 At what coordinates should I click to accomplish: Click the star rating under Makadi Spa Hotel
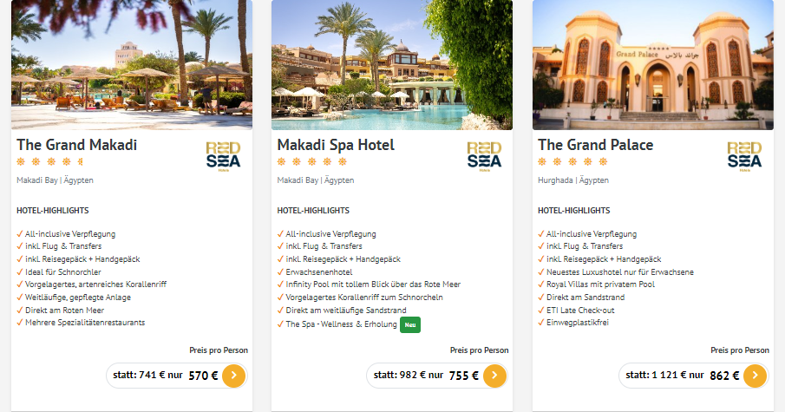(312, 161)
